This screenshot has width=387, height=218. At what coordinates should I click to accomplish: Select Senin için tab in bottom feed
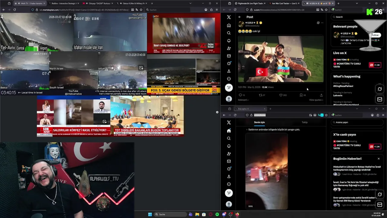click(259, 122)
